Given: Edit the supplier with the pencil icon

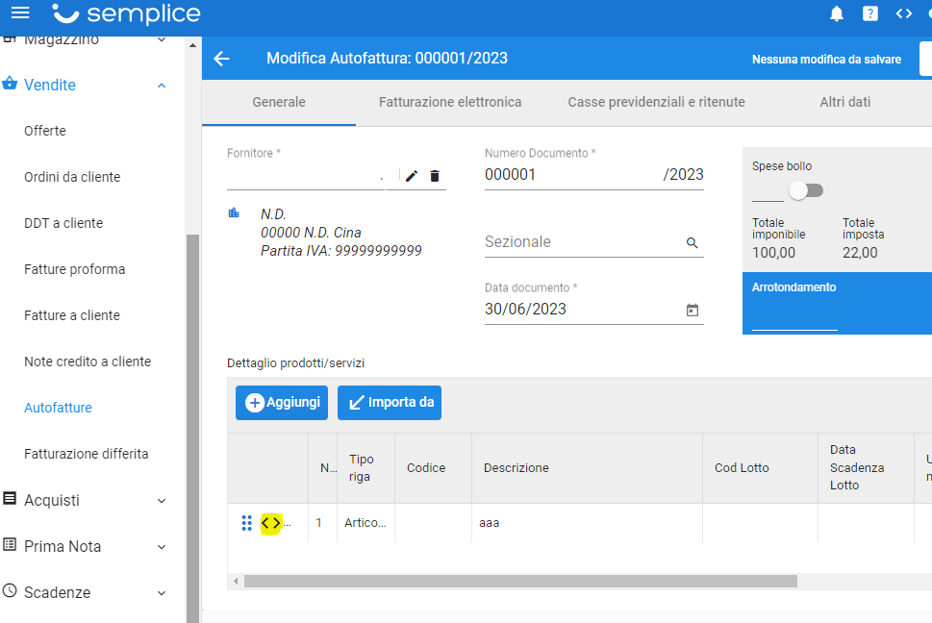Looking at the screenshot, I should 412,176.
